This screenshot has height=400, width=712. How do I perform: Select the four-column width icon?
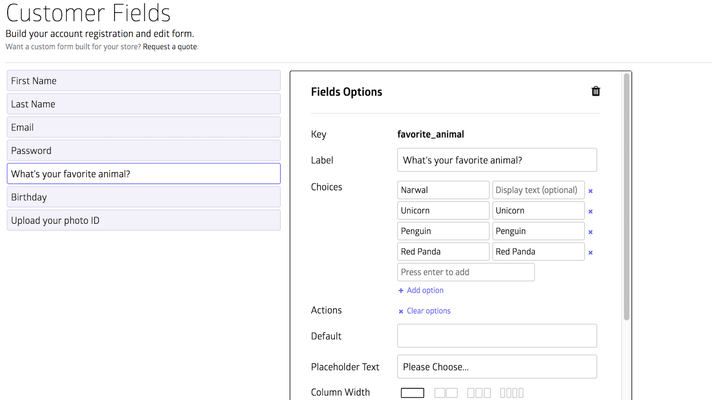[512, 393]
